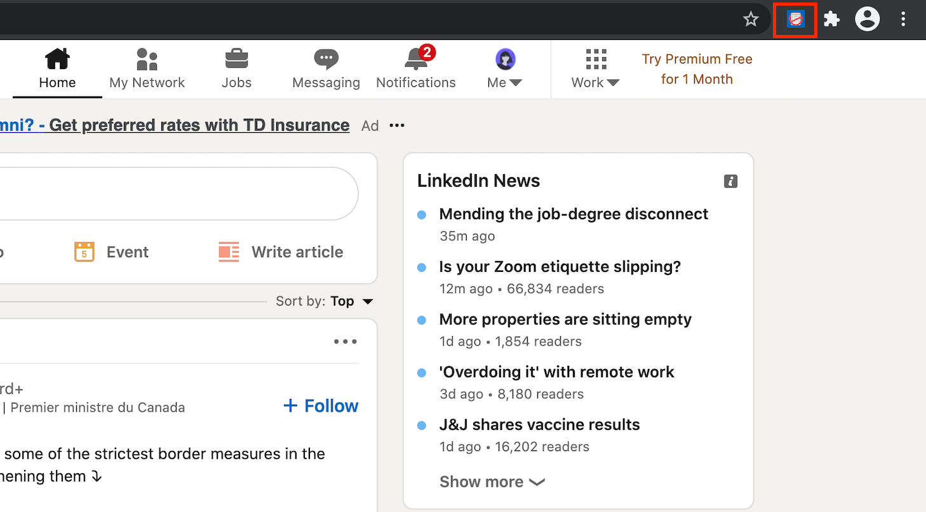Click the Write article label
926x512 pixels.
297,252
